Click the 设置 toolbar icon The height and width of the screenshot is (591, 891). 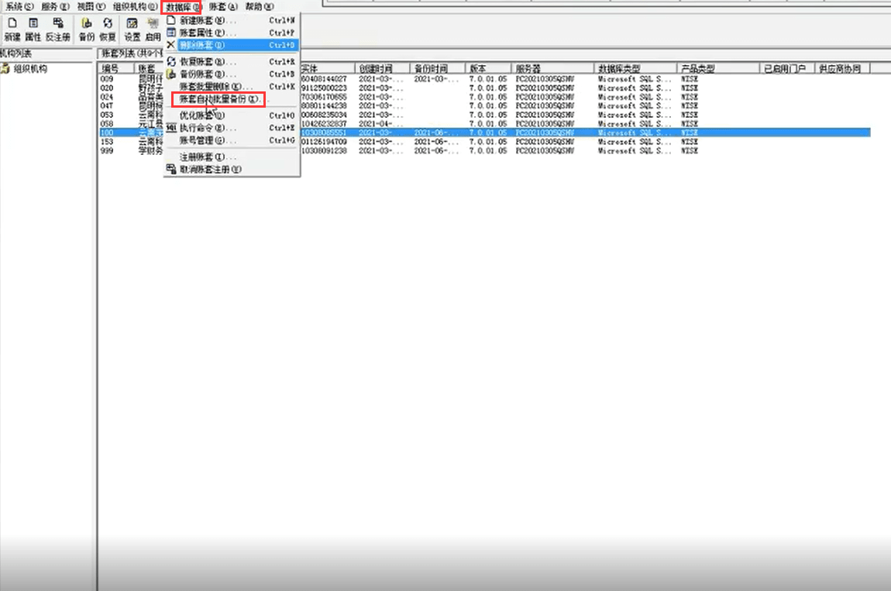pos(132,29)
